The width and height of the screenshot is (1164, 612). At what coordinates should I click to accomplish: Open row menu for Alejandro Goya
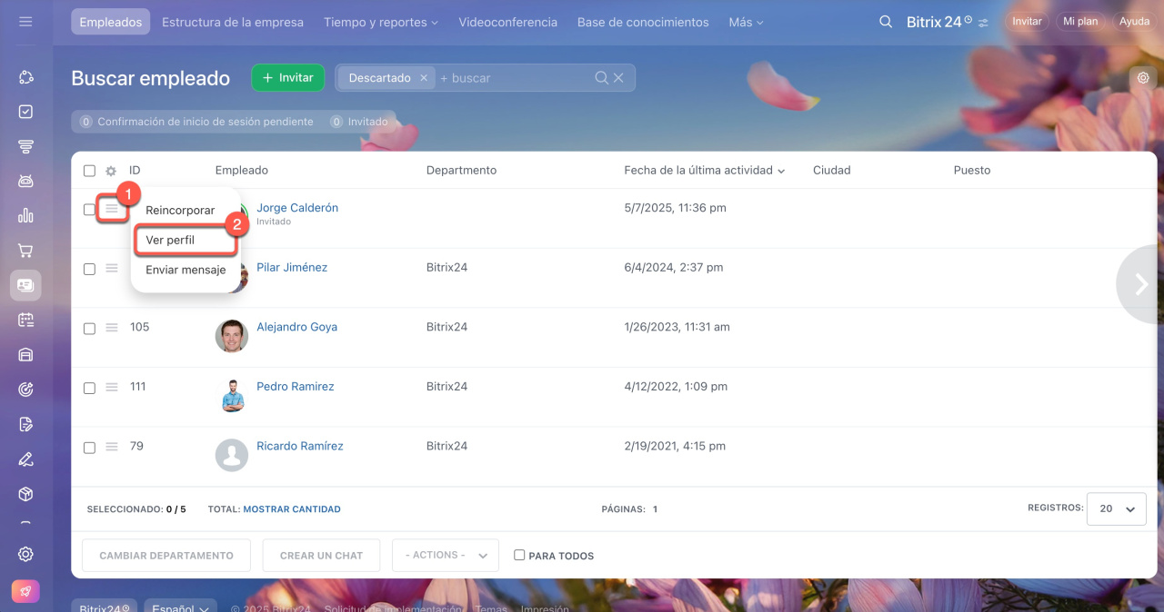click(x=112, y=328)
